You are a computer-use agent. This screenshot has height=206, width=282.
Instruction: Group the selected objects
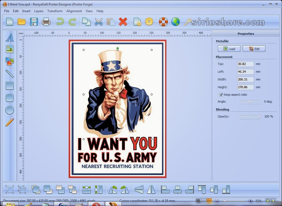10,189
